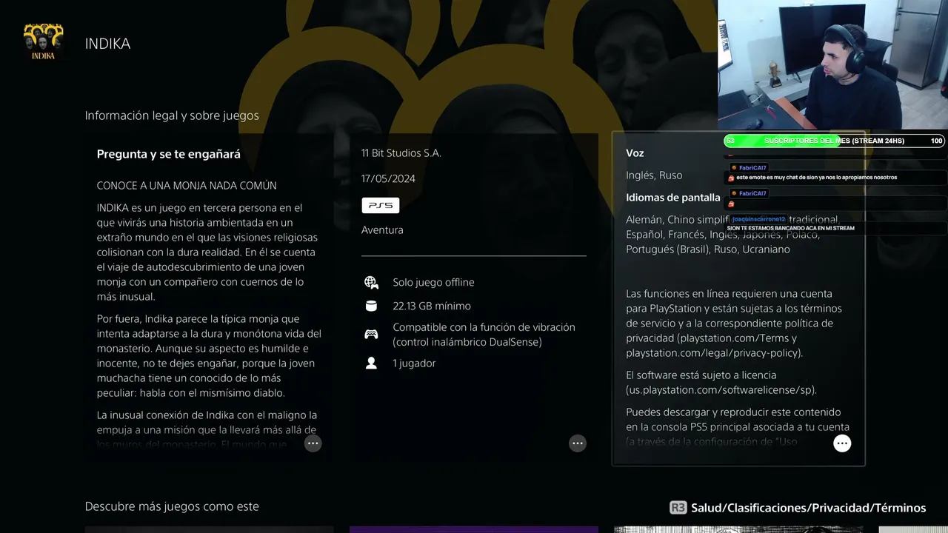Click the paragraph starting INDIKA es un juego
Image resolution: width=948 pixels, height=533 pixels.
pos(207,252)
